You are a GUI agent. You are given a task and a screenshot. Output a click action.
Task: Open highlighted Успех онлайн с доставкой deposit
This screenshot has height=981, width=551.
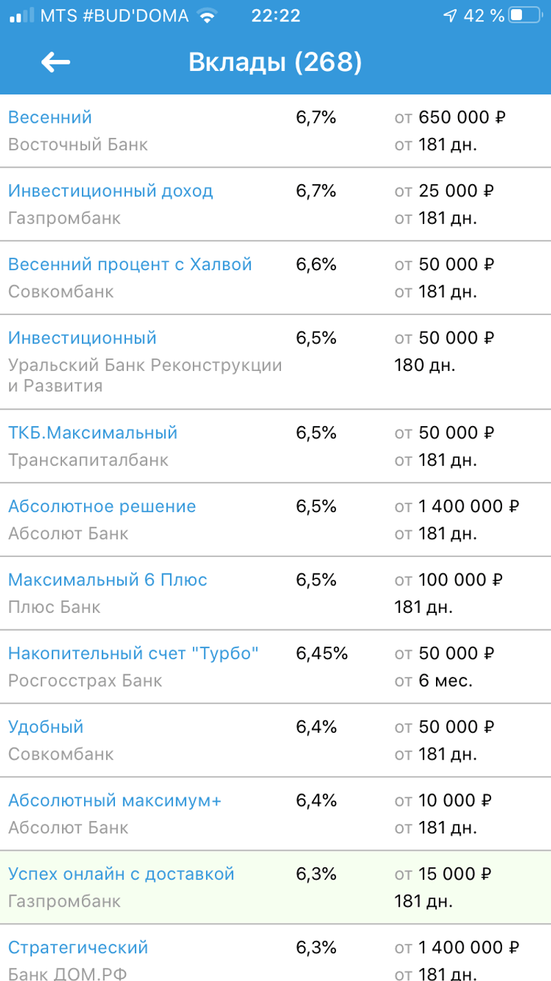[x=121, y=875]
